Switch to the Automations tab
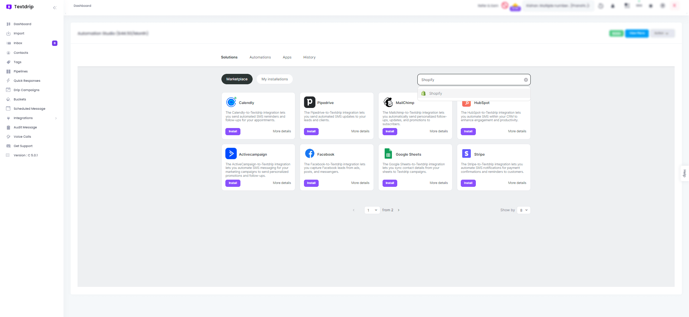Image resolution: width=689 pixels, height=317 pixels. pyautogui.click(x=260, y=57)
